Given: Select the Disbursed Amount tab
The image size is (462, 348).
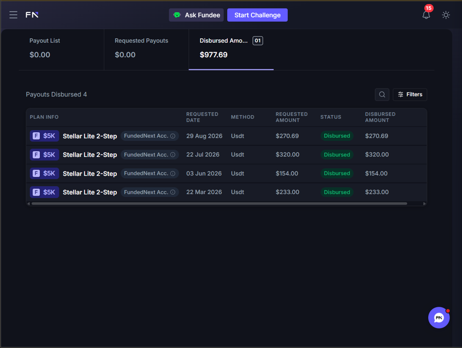Looking at the screenshot, I should click(x=231, y=49).
